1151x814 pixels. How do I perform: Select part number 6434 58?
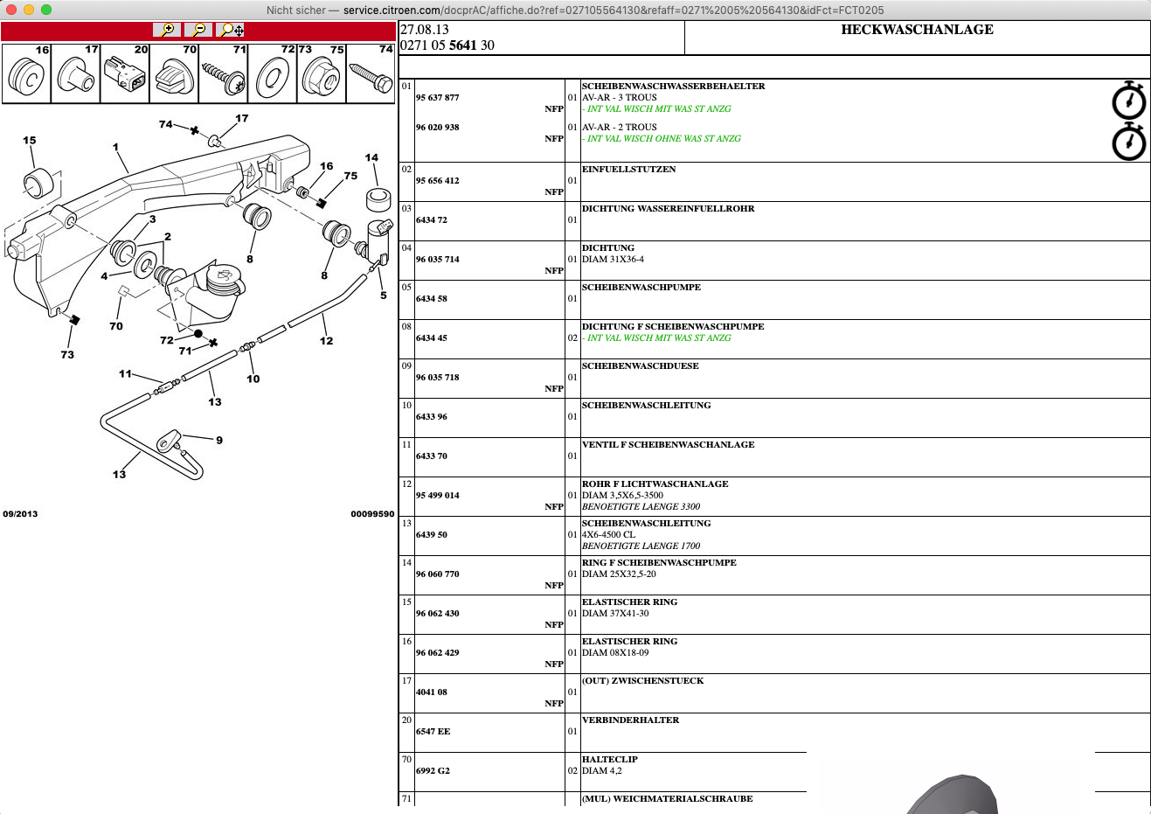coord(432,298)
